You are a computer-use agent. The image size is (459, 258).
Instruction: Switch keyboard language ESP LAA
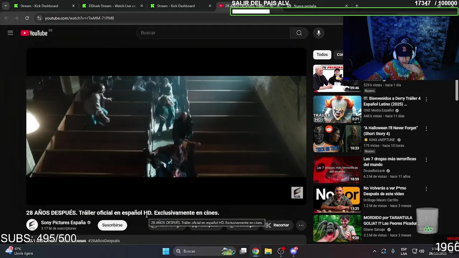(x=404, y=251)
